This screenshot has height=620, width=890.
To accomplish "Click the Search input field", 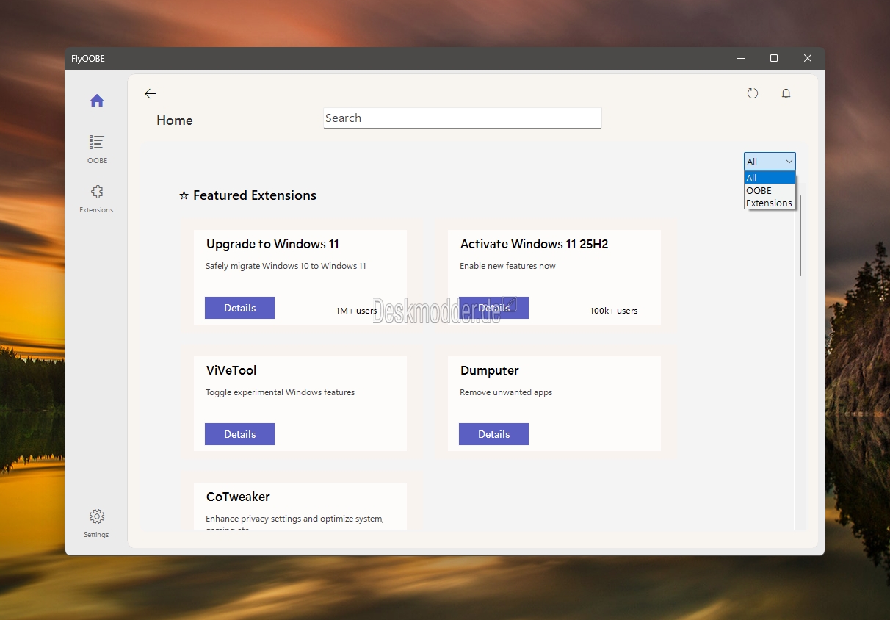I will click(x=462, y=118).
